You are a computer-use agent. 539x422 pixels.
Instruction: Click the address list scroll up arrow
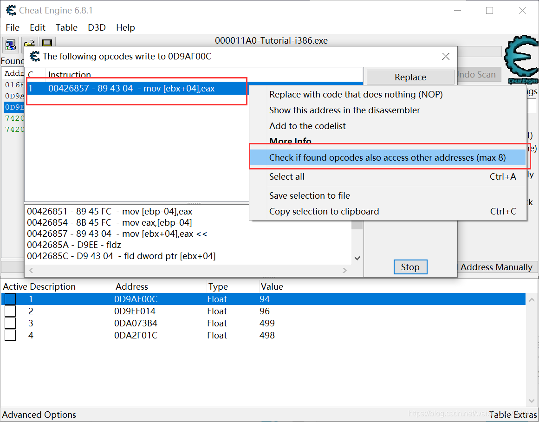pyautogui.click(x=532, y=299)
